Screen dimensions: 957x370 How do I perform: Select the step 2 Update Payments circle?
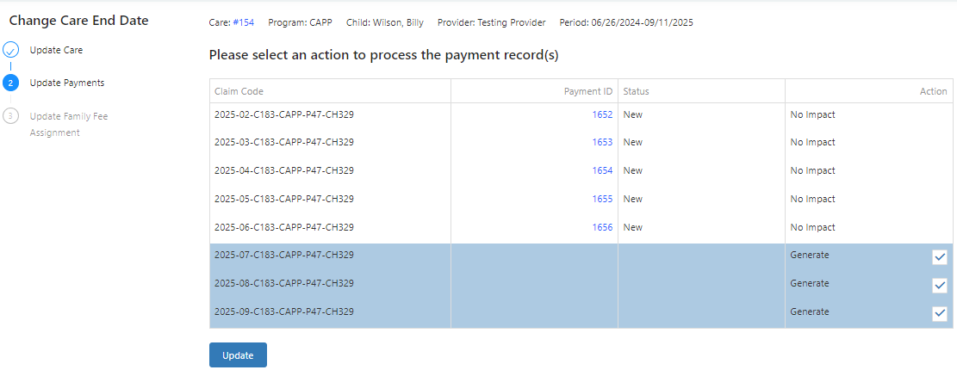(x=10, y=83)
